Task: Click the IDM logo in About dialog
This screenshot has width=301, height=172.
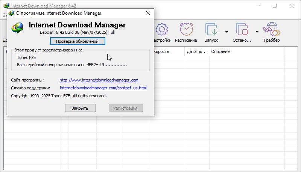Action: [x=17, y=27]
